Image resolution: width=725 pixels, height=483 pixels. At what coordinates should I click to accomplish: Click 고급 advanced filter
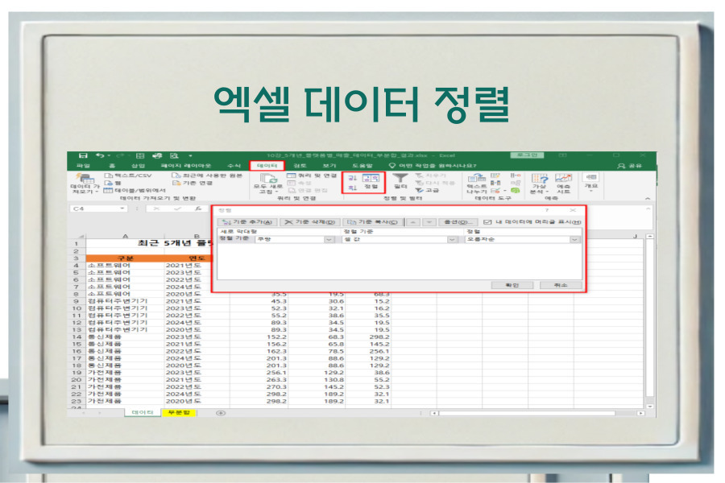point(428,191)
